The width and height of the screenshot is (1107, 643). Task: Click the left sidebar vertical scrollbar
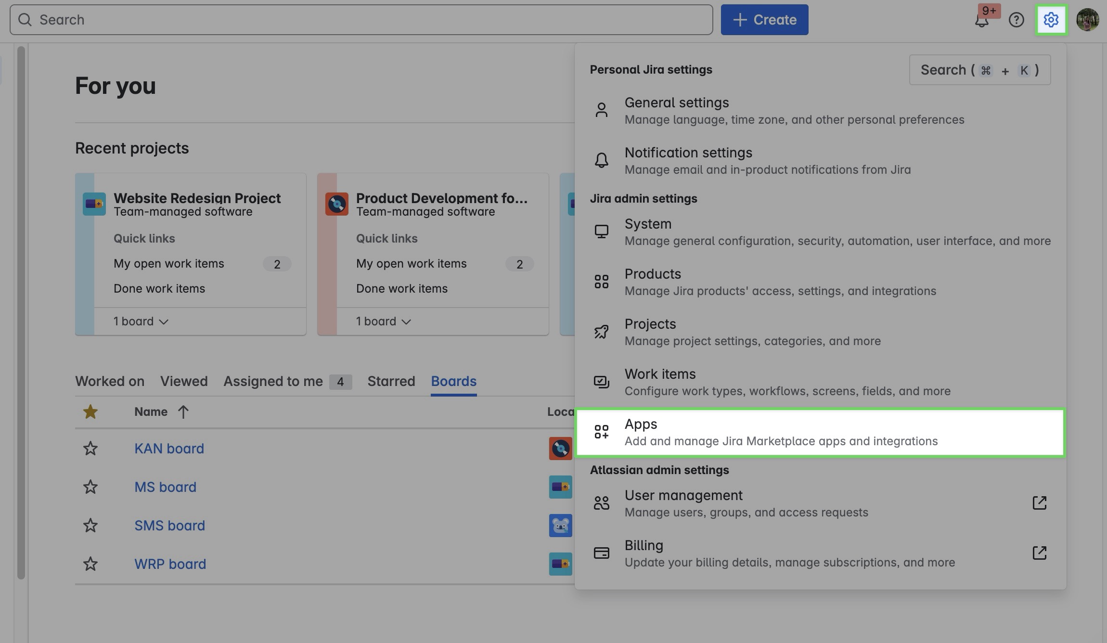tap(21, 313)
